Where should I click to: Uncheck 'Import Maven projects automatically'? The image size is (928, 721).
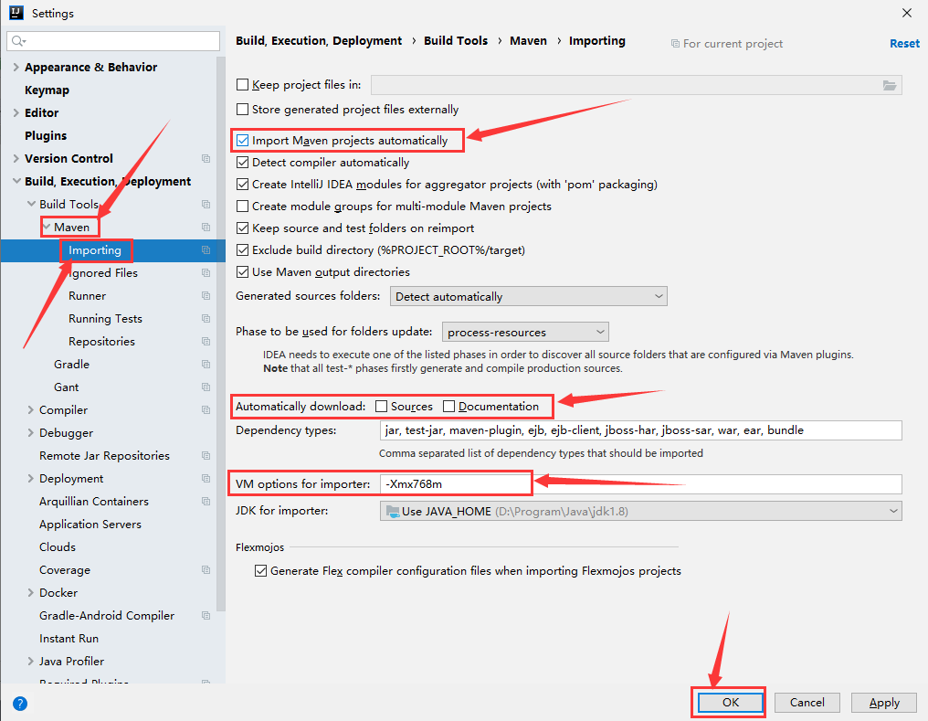click(242, 141)
